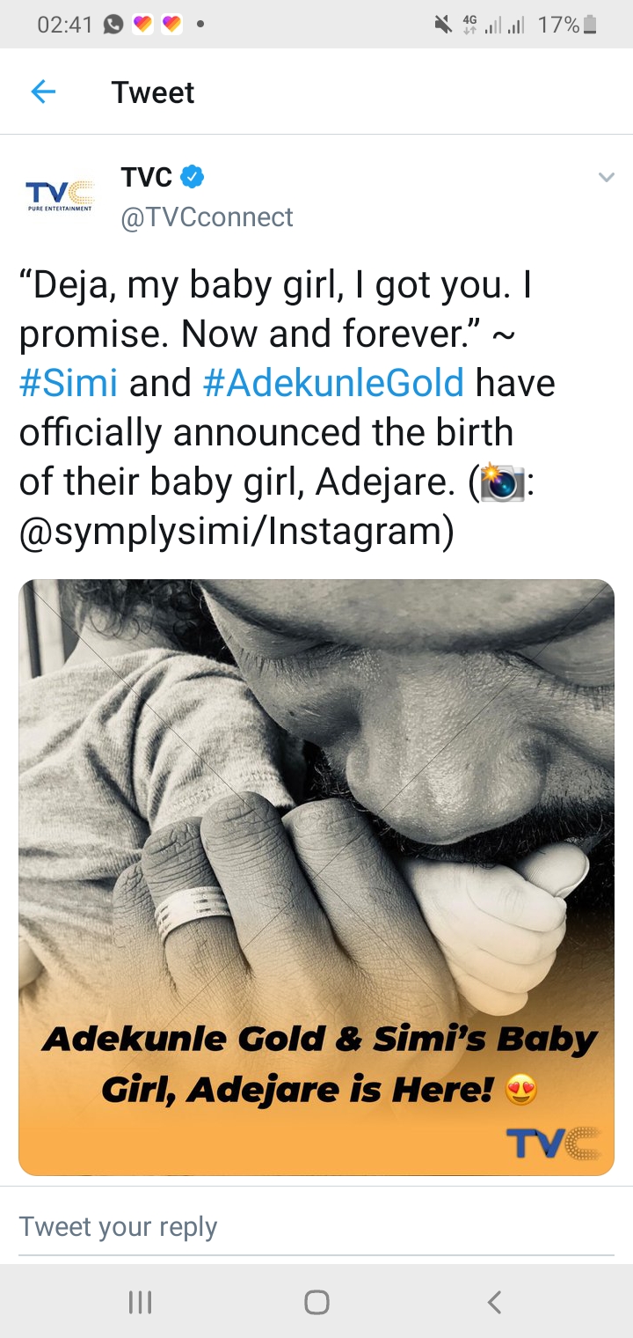Open the baby announcement photo
The width and height of the screenshot is (633, 1338).
tap(316, 877)
